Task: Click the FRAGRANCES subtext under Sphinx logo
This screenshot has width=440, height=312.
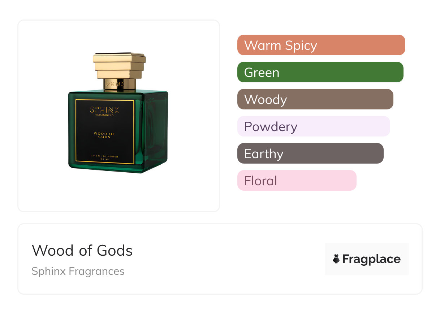Action: tap(104, 115)
